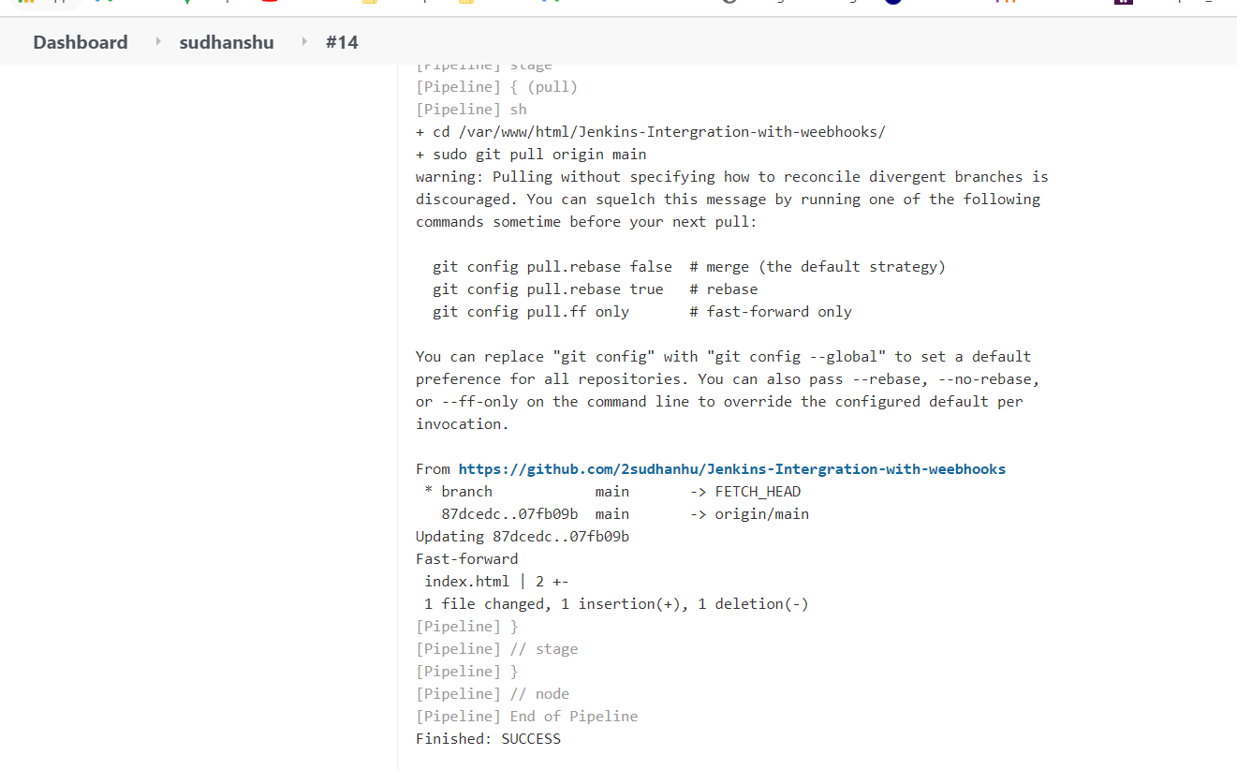The height and width of the screenshot is (770, 1237).
Task: Navigate to the Dashboard breadcrumb
Action: tap(80, 42)
